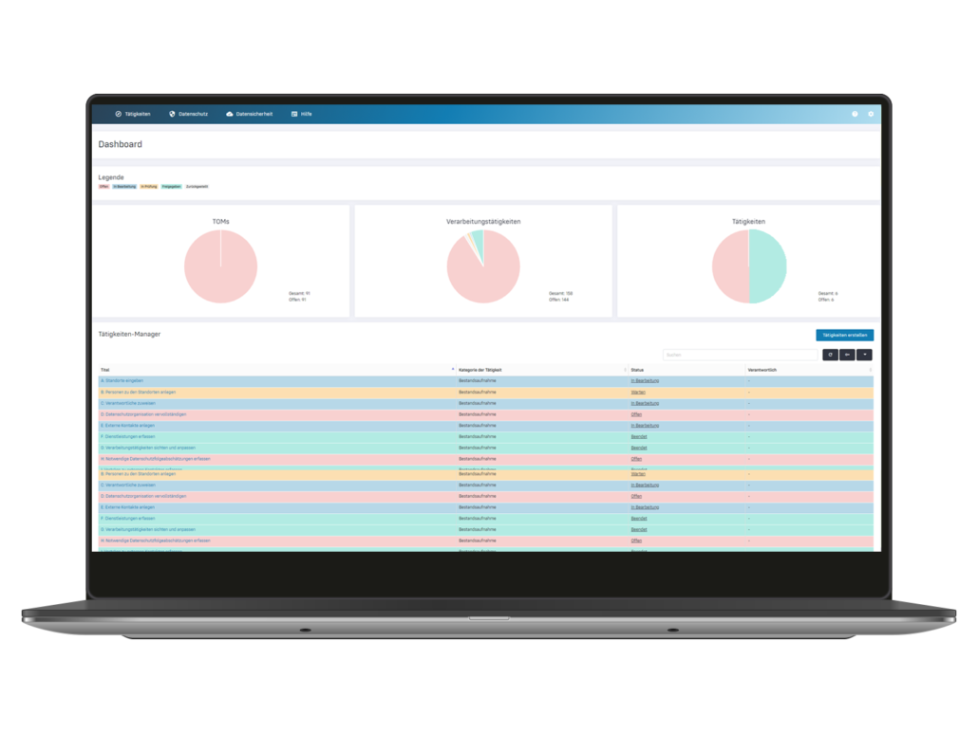Click the table refresh icon button
Image resolution: width=978 pixels, height=733 pixels.
pos(830,355)
